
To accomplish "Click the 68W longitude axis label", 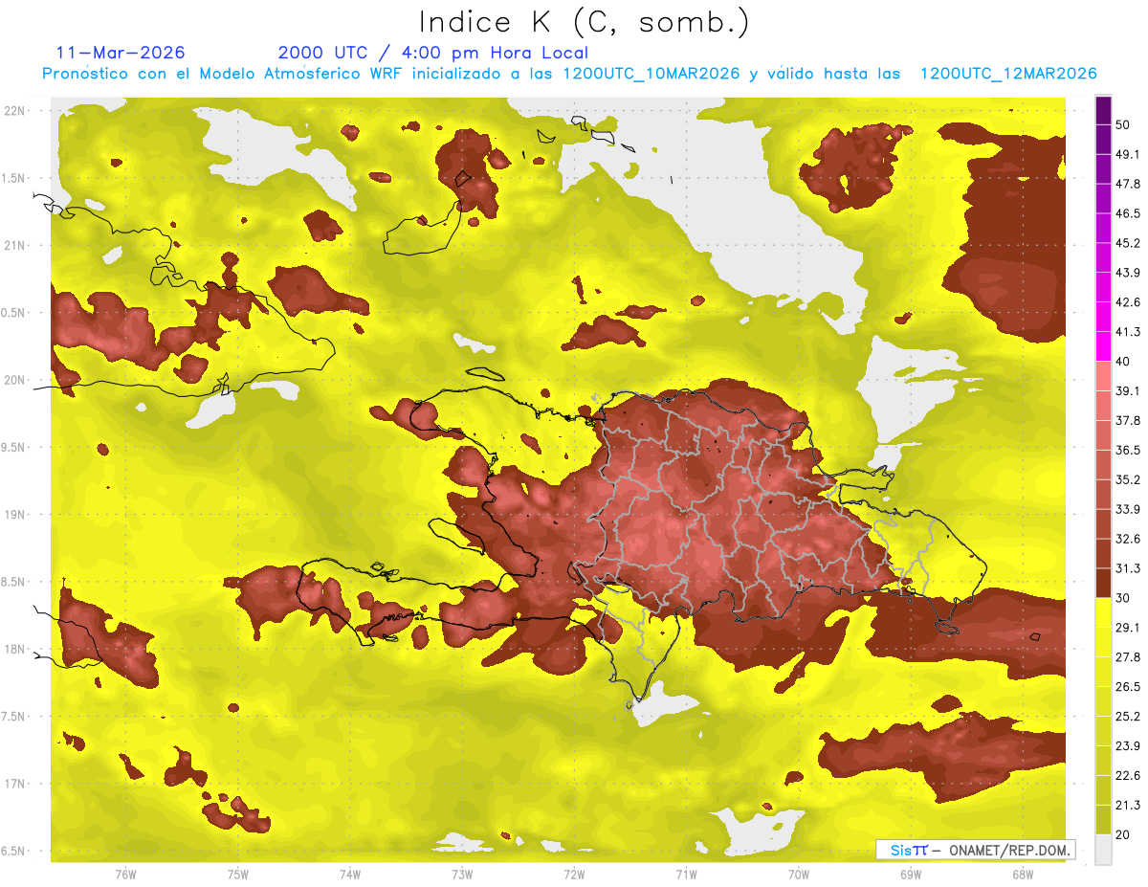I will pos(1023,874).
